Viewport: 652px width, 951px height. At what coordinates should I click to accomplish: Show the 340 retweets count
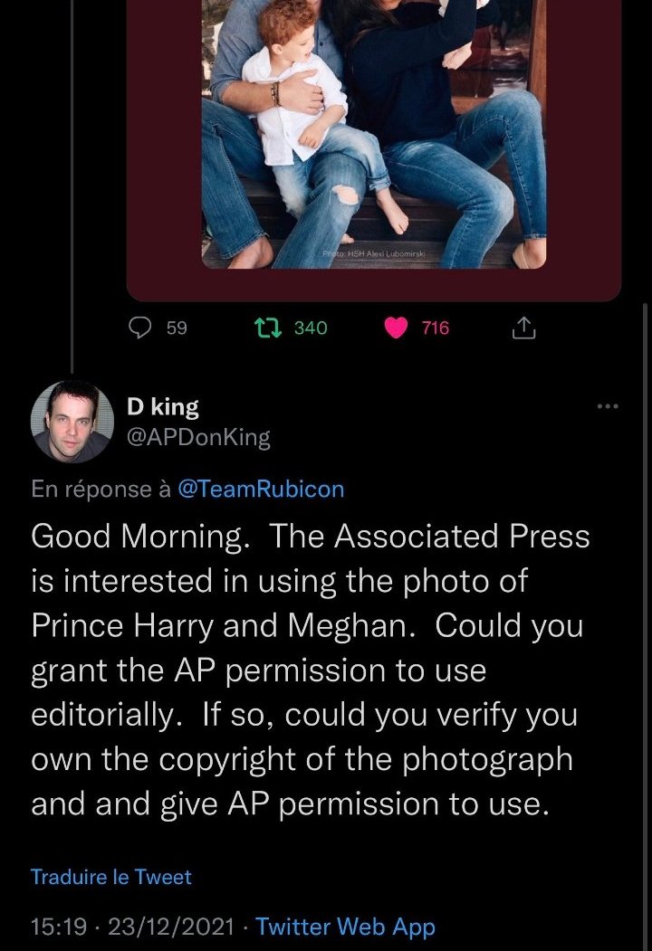click(311, 328)
